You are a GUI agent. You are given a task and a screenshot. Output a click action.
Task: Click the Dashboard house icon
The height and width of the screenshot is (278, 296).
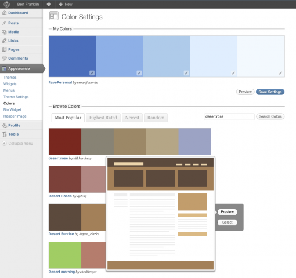click(x=4, y=13)
